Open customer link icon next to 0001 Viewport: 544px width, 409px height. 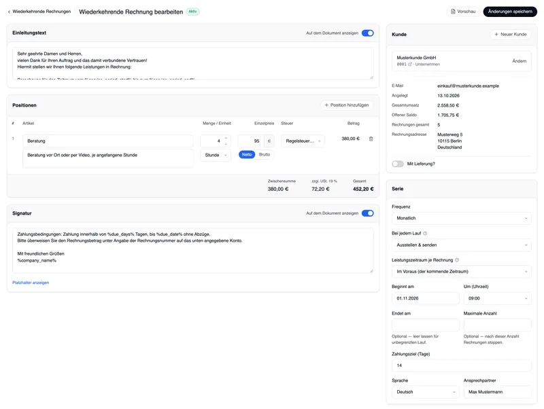(x=410, y=65)
